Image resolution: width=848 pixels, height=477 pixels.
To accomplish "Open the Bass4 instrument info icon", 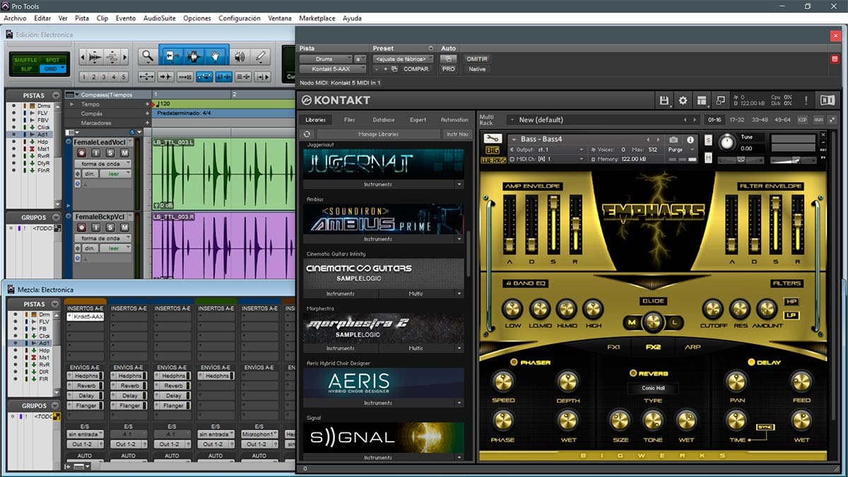I will click(690, 140).
